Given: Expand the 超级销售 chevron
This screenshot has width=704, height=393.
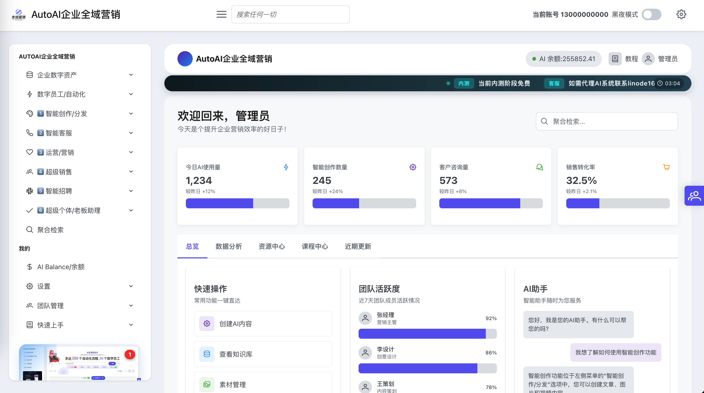Looking at the screenshot, I should (x=131, y=172).
